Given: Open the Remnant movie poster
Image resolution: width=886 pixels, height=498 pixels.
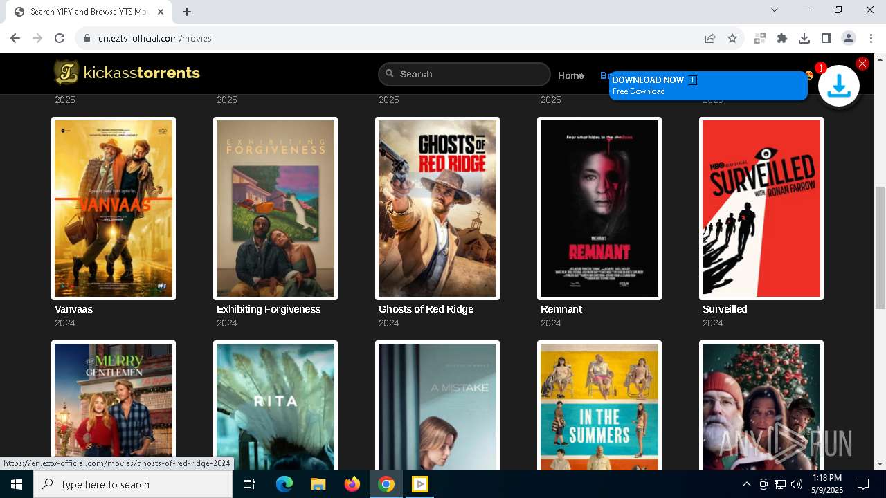Looking at the screenshot, I should [599, 208].
